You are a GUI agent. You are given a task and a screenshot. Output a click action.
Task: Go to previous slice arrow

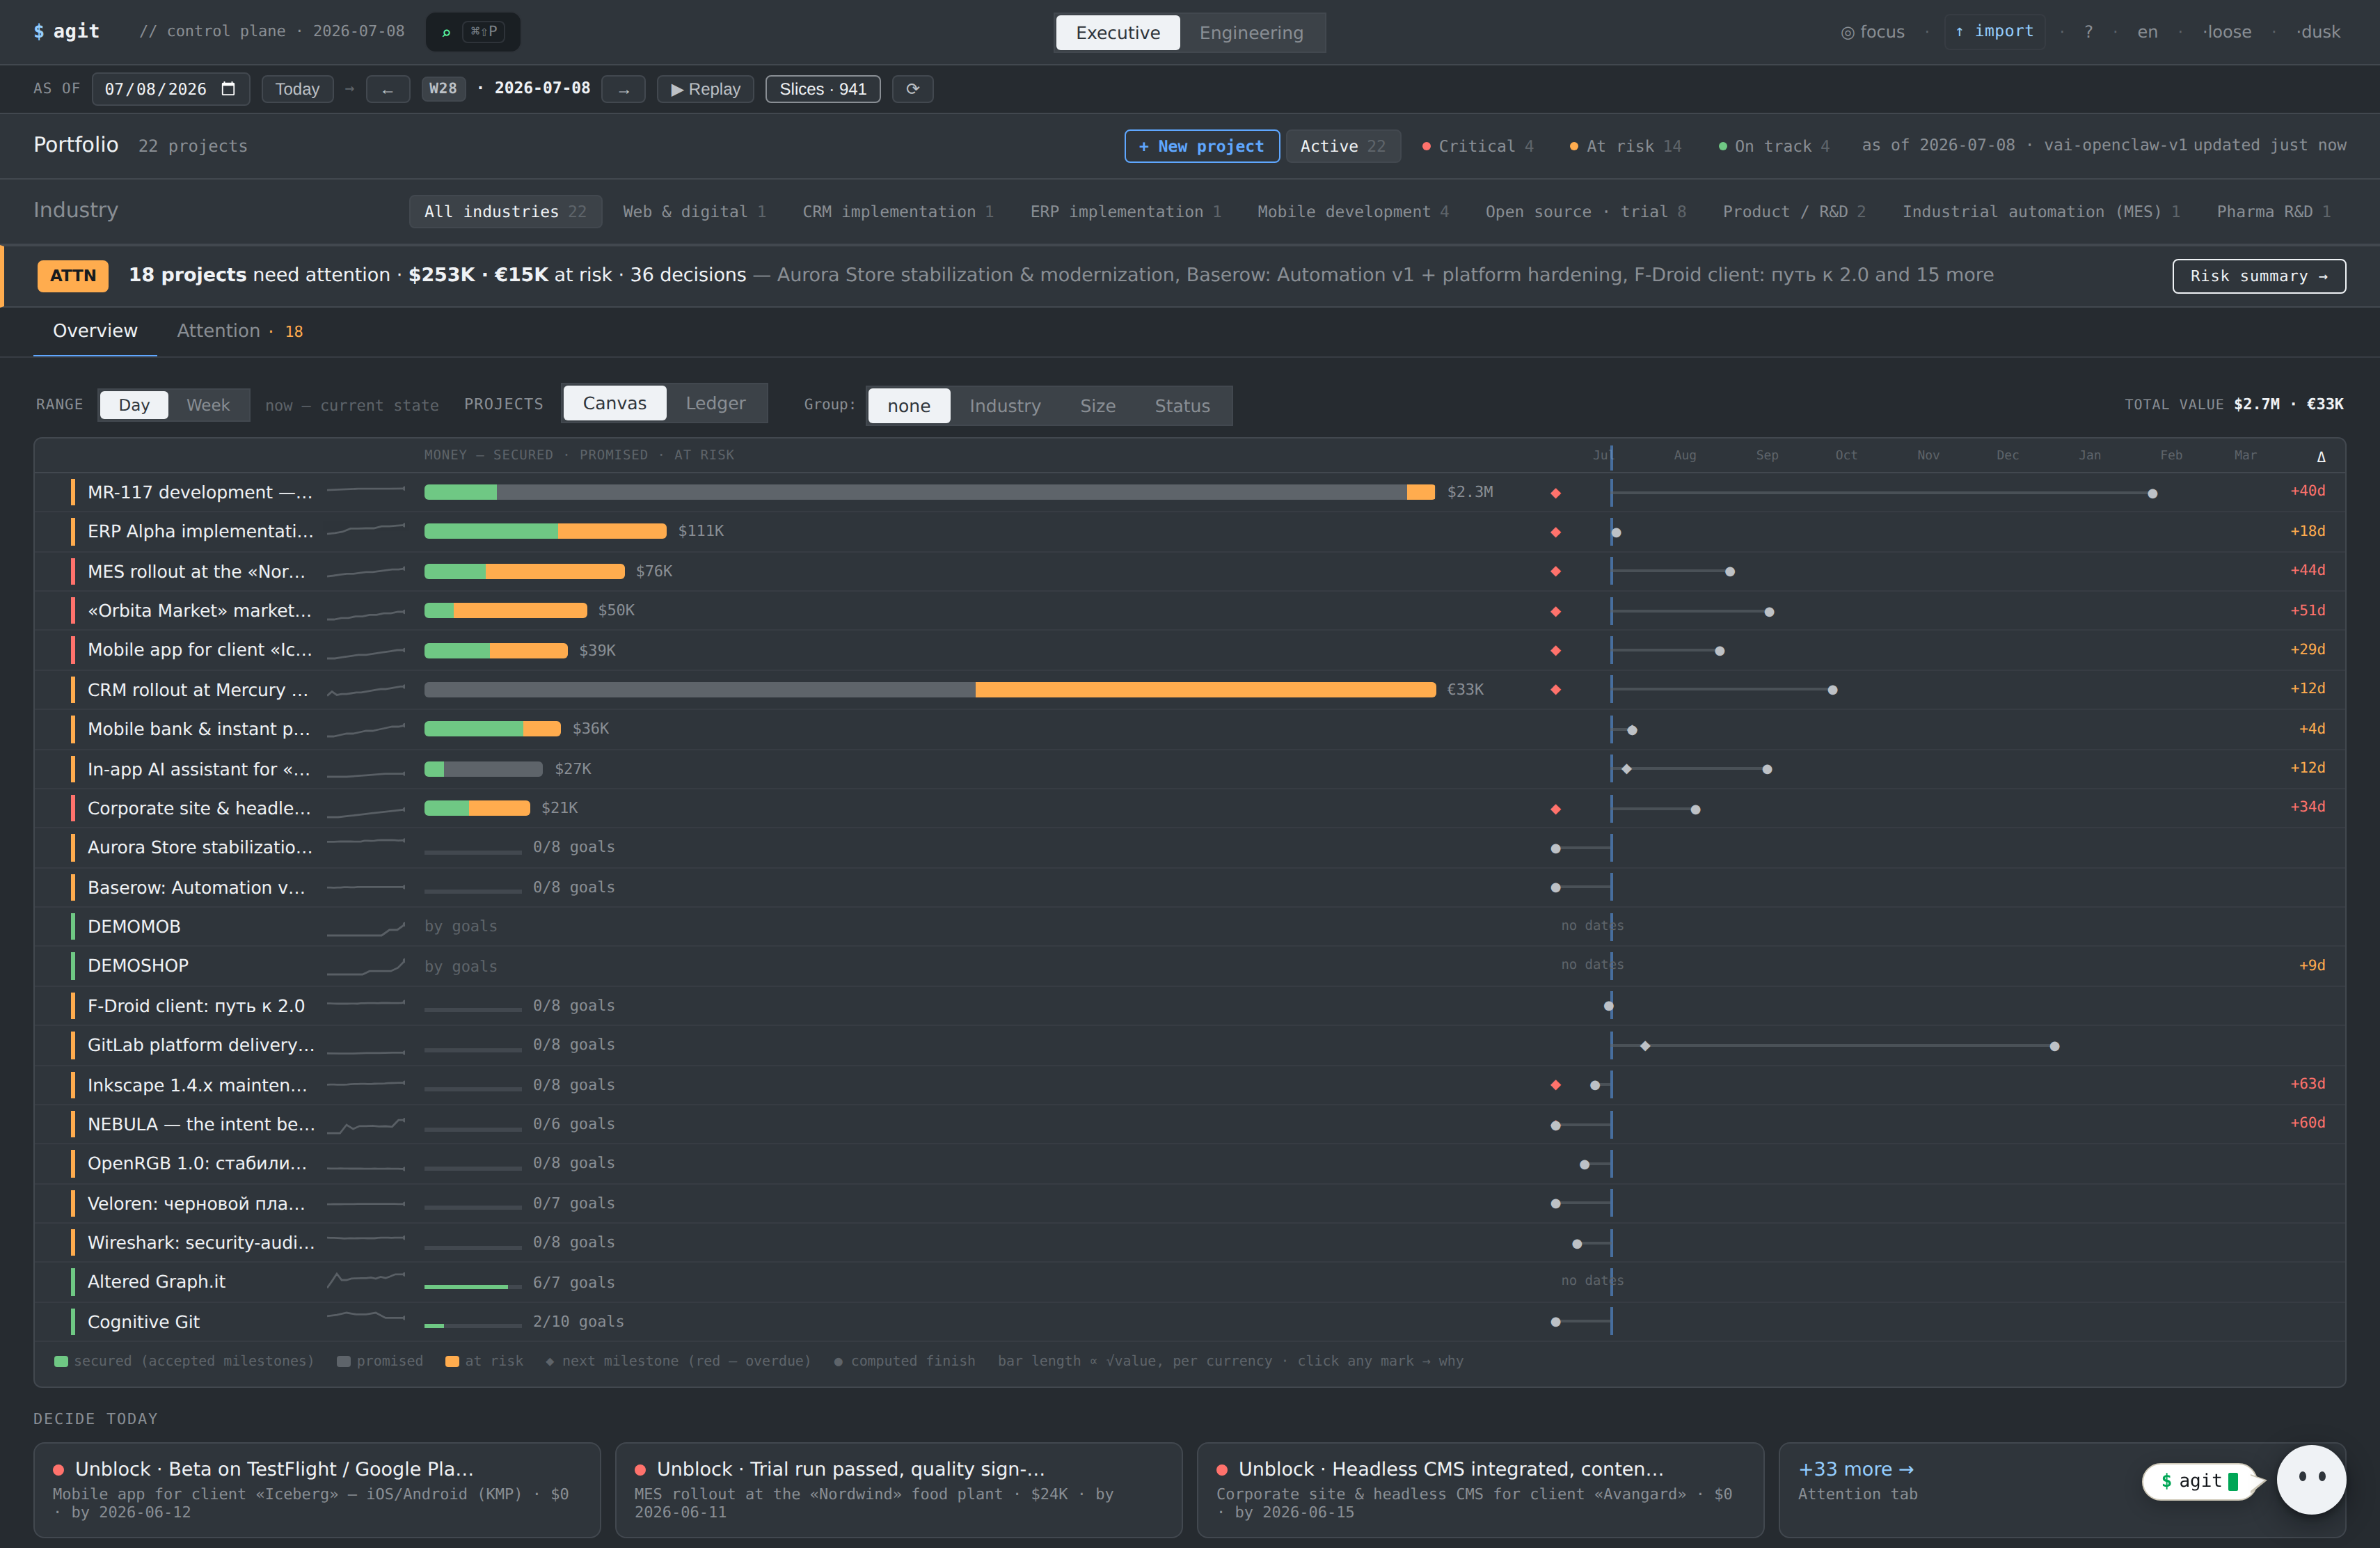387,89
